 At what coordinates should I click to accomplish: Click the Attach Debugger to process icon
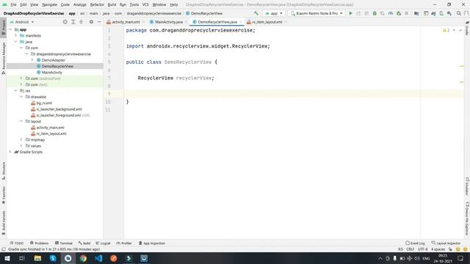pyautogui.click(x=398, y=13)
